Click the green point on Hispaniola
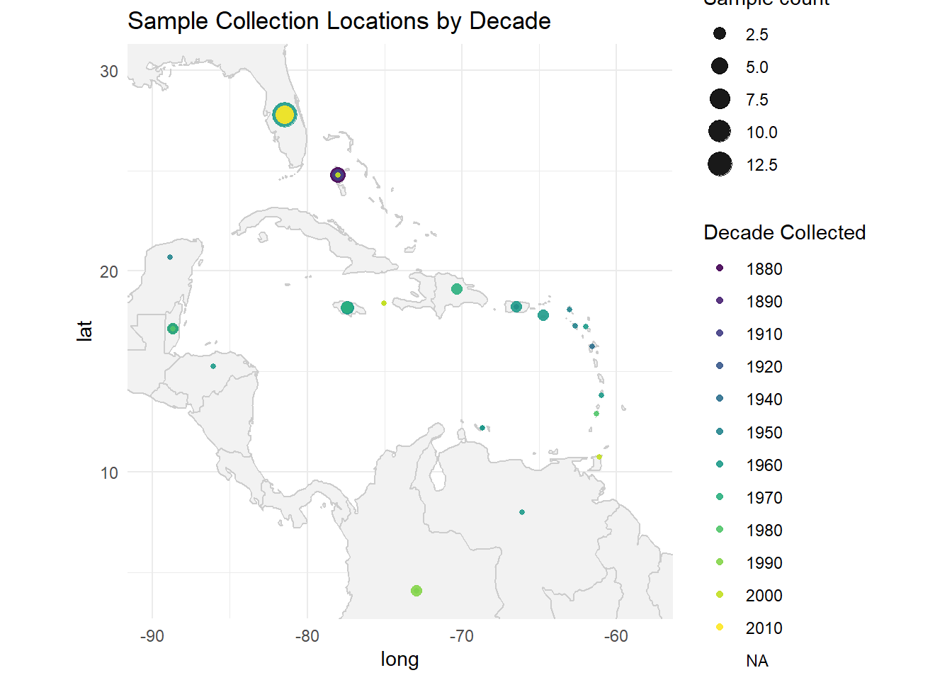Viewport: 952px width, 680px height. click(x=457, y=289)
